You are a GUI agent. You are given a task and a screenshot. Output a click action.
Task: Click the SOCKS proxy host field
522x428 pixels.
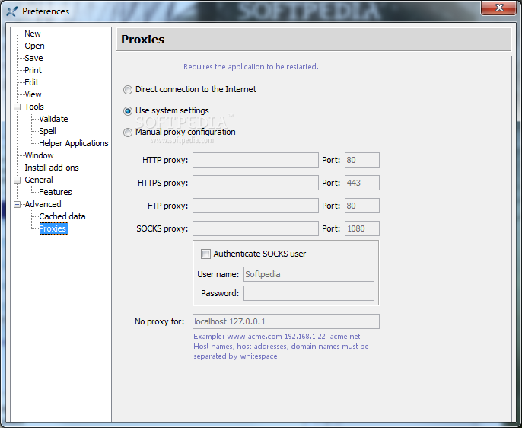pyautogui.click(x=256, y=228)
